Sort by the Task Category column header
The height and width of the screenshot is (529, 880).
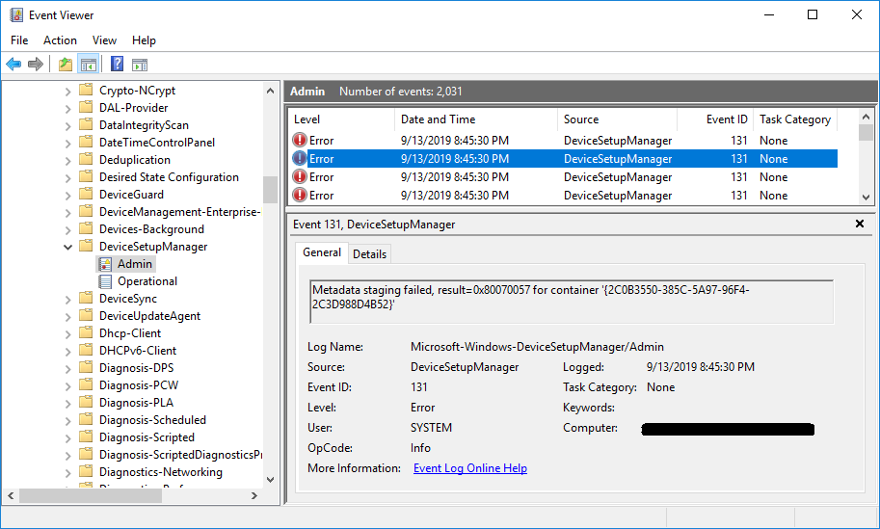[x=794, y=119]
